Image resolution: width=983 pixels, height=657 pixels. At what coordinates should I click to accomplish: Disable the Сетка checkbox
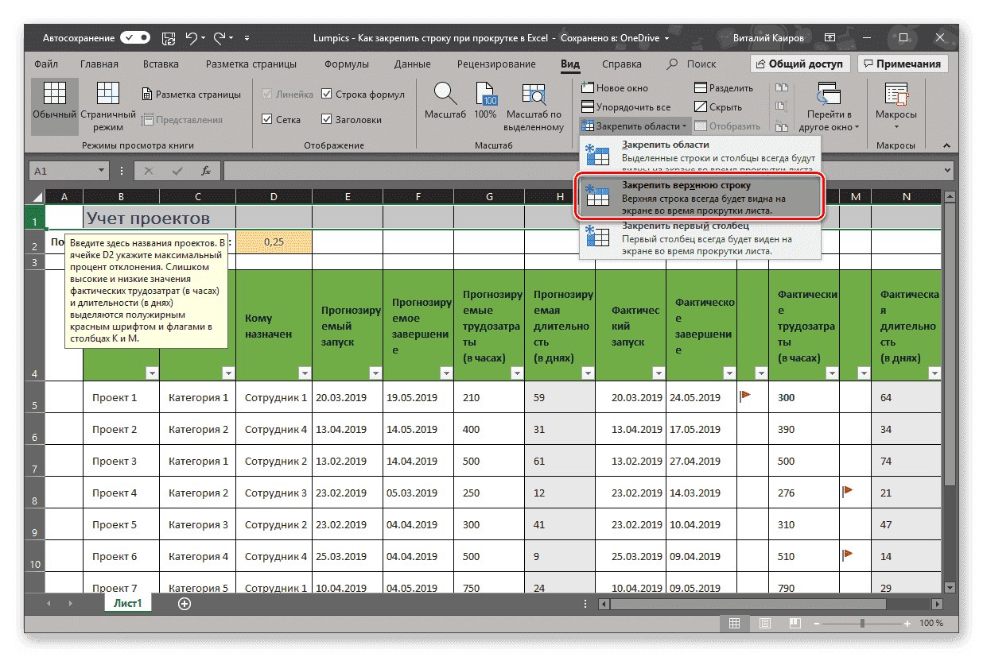[267, 119]
